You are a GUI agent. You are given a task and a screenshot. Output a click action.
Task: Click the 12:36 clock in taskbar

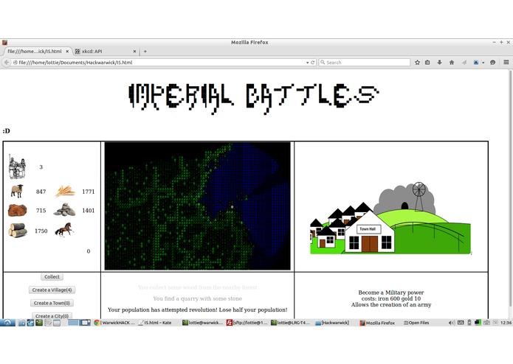pos(506,323)
